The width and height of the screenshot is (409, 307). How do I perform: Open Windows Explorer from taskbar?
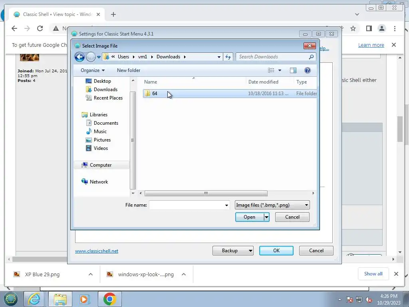coord(60,299)
